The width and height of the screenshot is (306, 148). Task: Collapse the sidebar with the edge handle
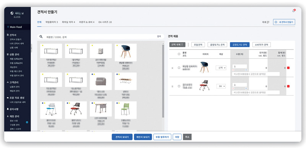(x=31, y=48)
